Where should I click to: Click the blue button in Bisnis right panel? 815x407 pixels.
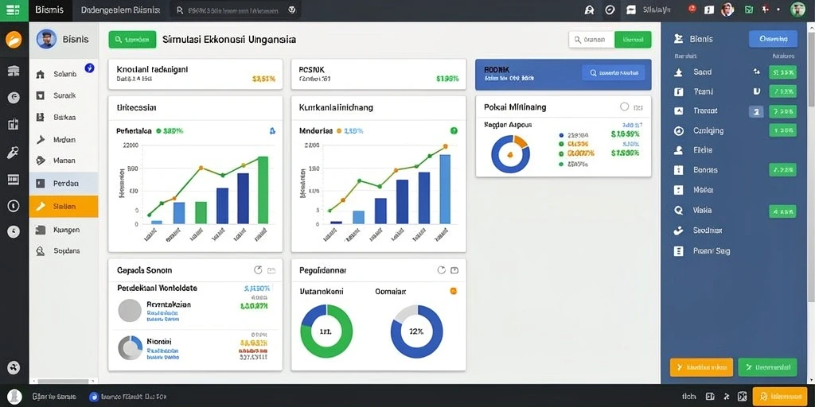tap(772, 39)
